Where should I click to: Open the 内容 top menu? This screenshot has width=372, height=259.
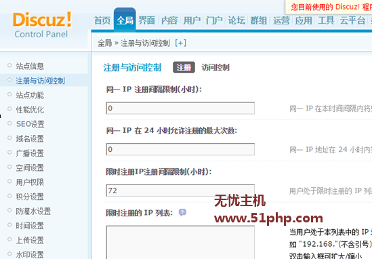169,20
